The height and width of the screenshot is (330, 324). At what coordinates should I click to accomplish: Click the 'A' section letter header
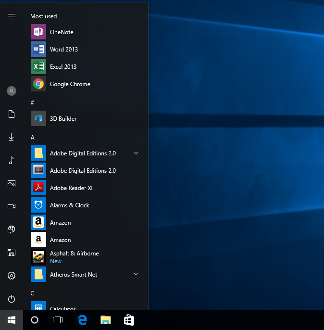pos(33,138)
